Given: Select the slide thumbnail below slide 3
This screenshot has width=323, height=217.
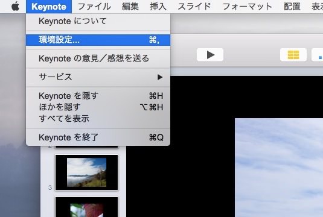Looking at the screenshot, I should point(87,207).
